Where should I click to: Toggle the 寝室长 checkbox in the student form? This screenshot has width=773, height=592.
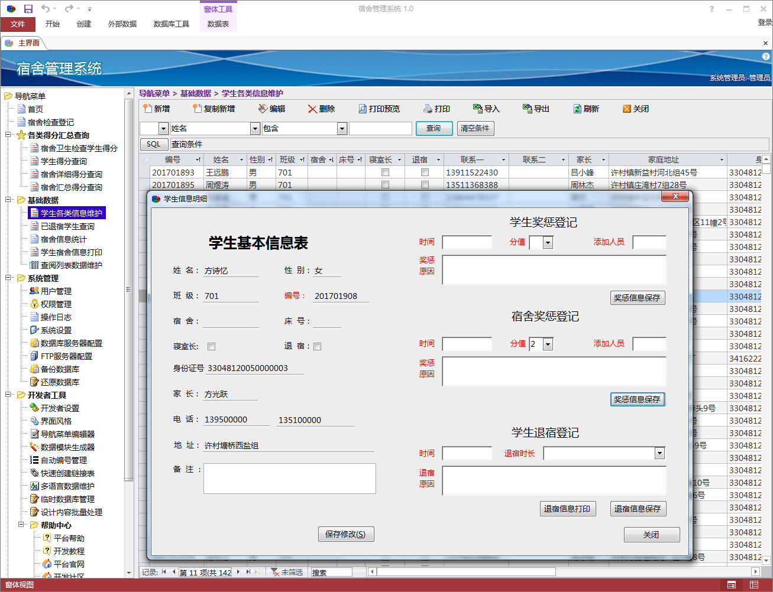211,347
